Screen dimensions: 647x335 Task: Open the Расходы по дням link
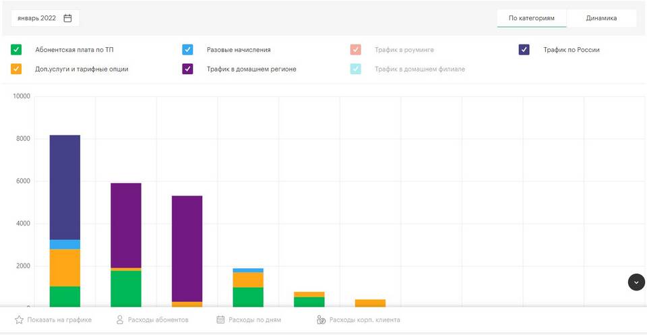(255, 319)
